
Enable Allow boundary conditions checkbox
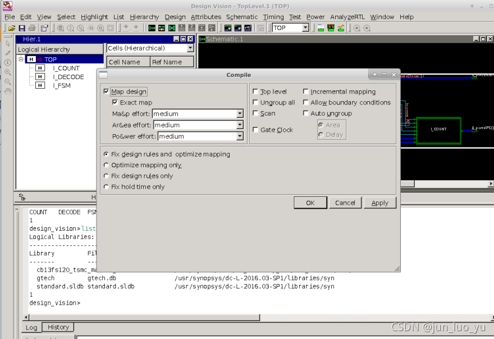(305, 102)
